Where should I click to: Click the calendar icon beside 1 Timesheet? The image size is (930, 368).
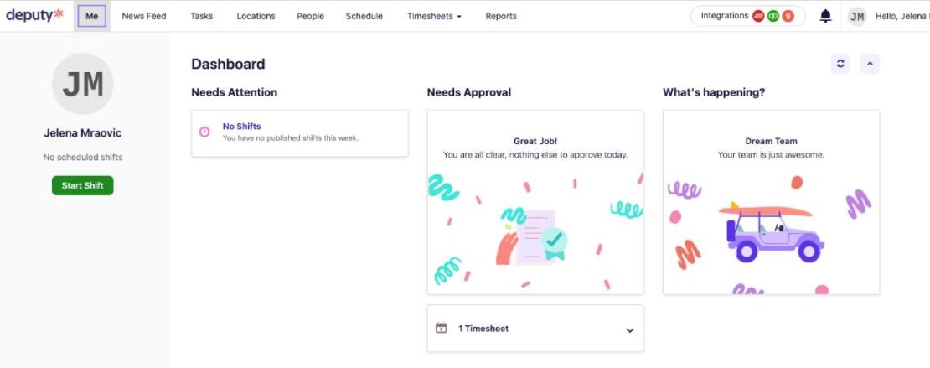click(441, 328)
